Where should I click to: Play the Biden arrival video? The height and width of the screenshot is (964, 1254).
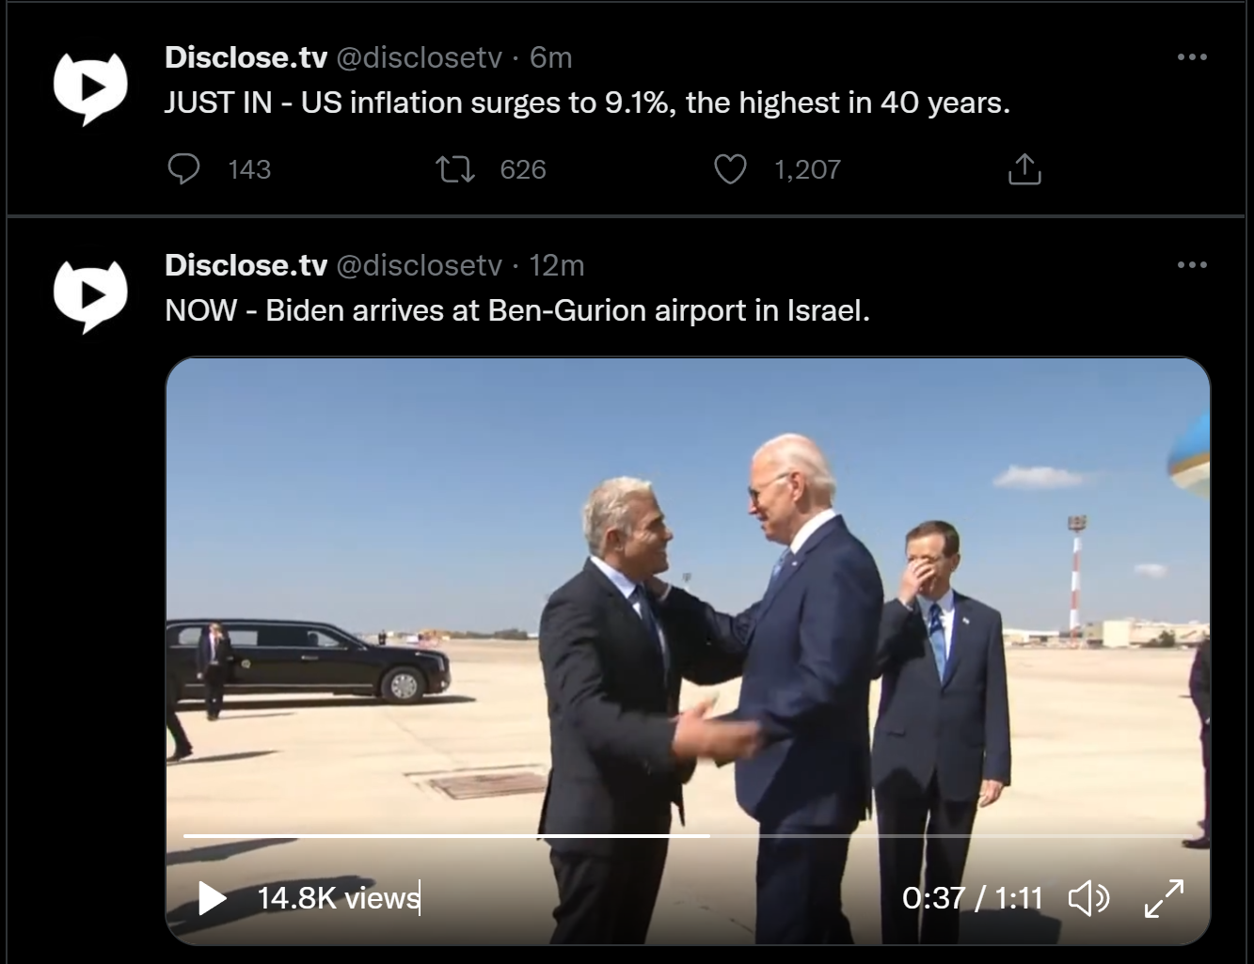tap(213, 898)
